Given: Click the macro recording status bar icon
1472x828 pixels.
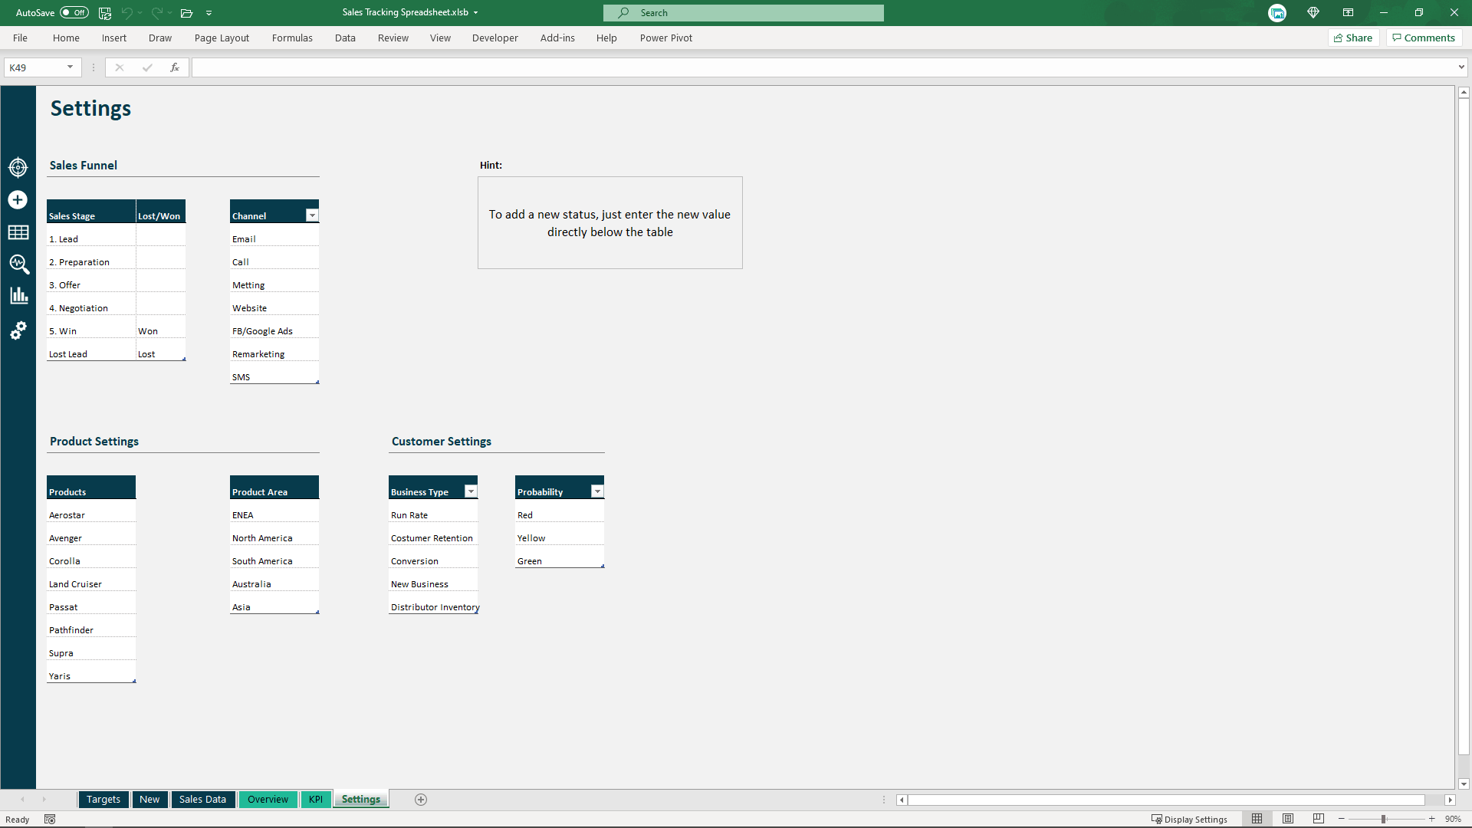Looking at the screenshot, I should coord(50,819).
